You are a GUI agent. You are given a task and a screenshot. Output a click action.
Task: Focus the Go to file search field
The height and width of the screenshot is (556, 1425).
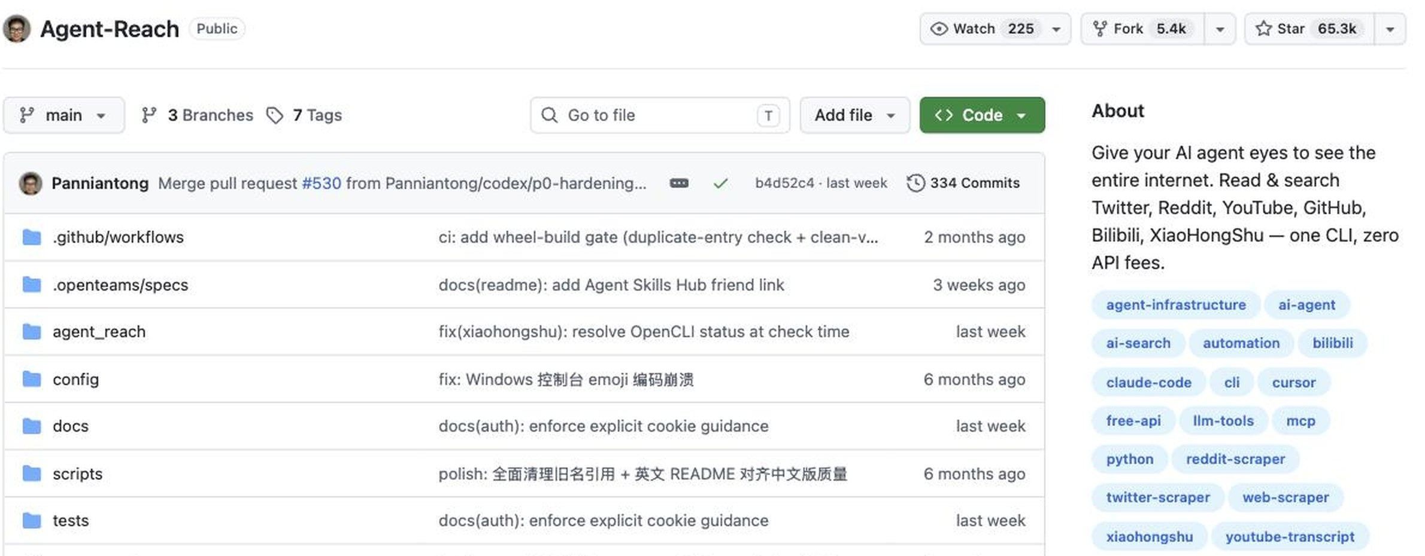pyautogui.click(x=660, y=115)
